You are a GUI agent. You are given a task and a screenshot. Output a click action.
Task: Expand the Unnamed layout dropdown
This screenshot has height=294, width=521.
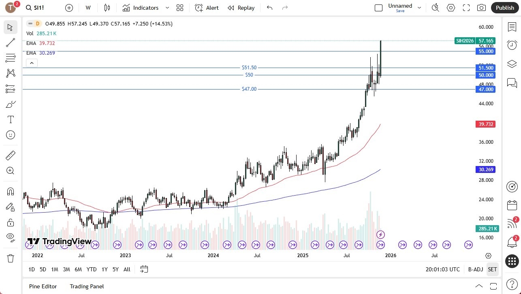tap(419, 8)
